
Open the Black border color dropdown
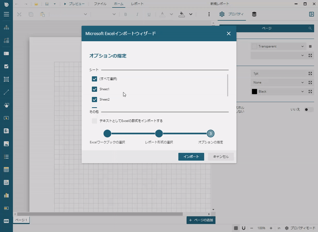point(302,91)
